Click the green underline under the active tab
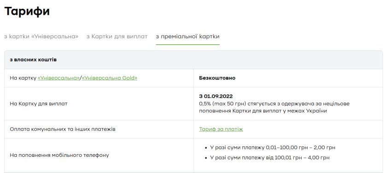The image size is (384, 173). click(187, 45)
